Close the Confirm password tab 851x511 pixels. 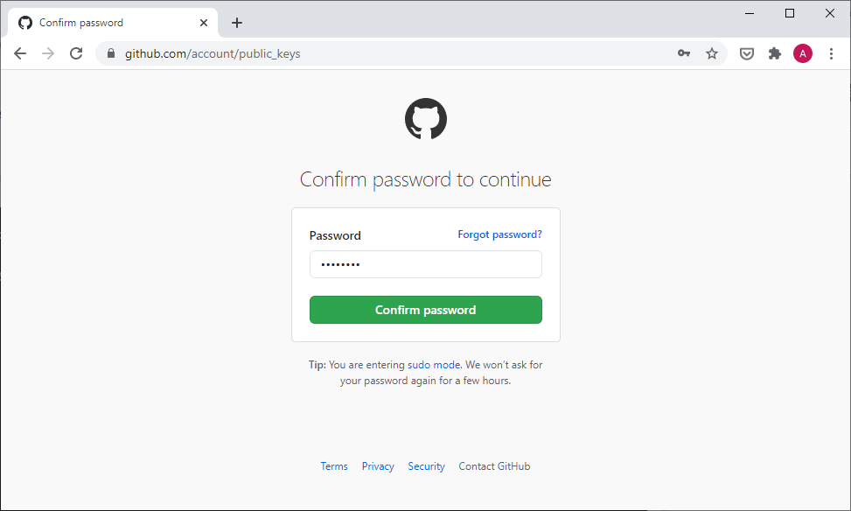204,23
